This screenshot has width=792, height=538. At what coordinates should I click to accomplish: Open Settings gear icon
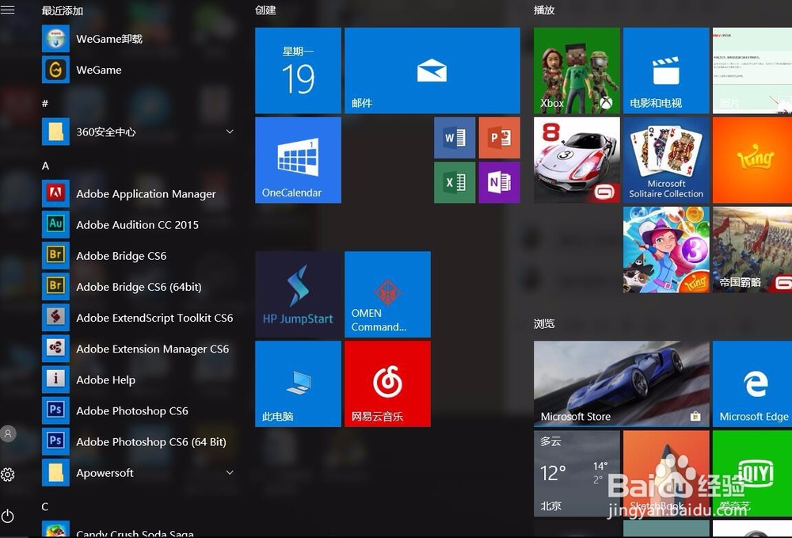tap(8, 475)
